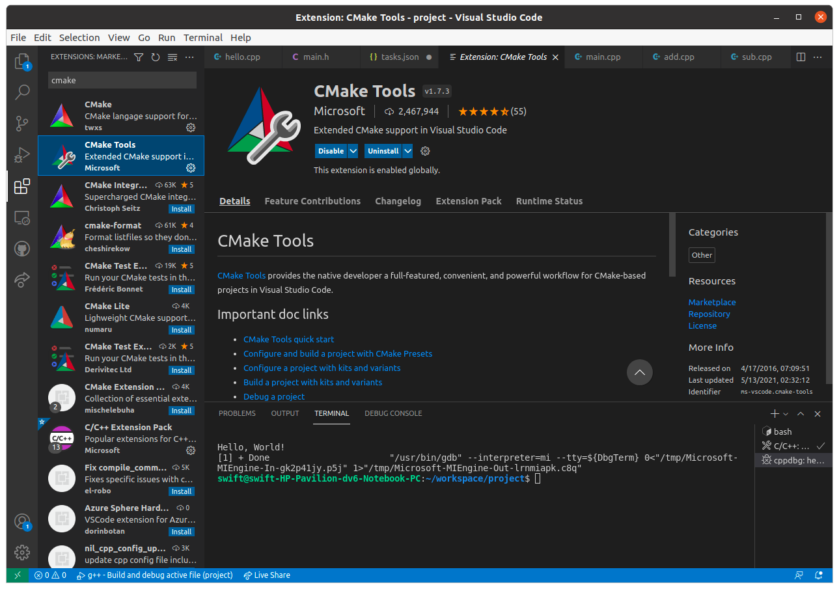Open notifications bell in status bar
Screen dimensions: 839x589
pyautogui.click(x=820, y=575)
